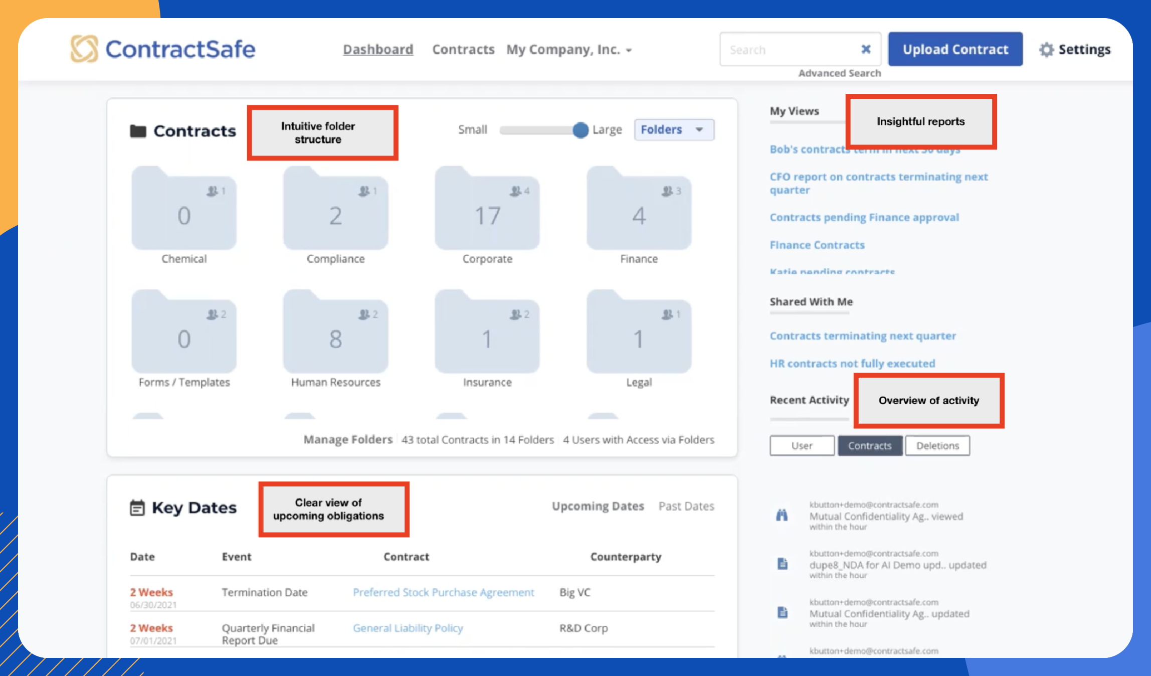
Task: Expand the My Company, Inc. dropdown
Action: click(x=569, y=50)
